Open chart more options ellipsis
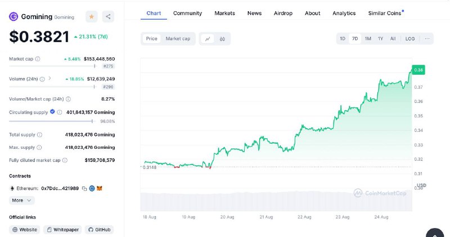This screenshot has width=450, height=237. click(x=427, y=39)
